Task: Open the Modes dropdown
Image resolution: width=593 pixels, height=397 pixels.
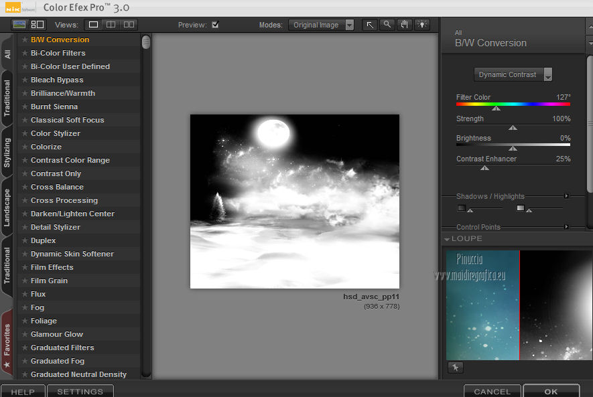Action: [x=322, y=25]
